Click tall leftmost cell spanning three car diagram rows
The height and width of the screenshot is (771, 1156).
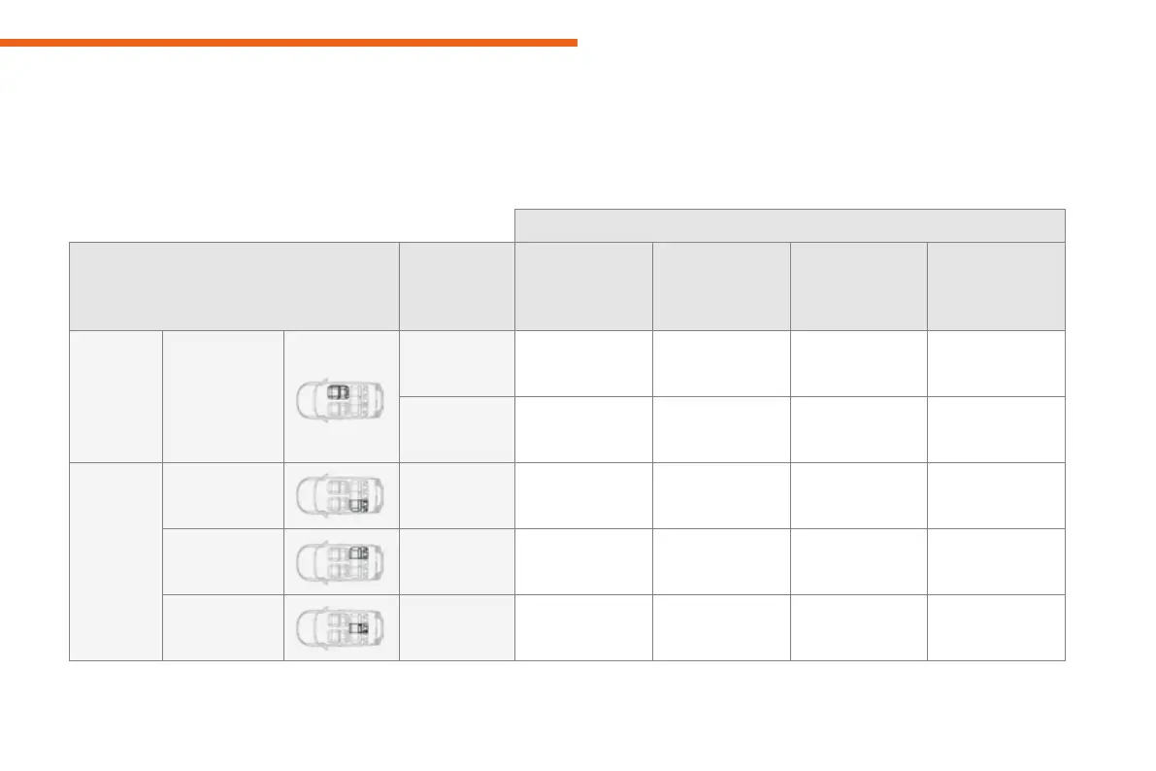pyautogui.click(x=116, y=561)
